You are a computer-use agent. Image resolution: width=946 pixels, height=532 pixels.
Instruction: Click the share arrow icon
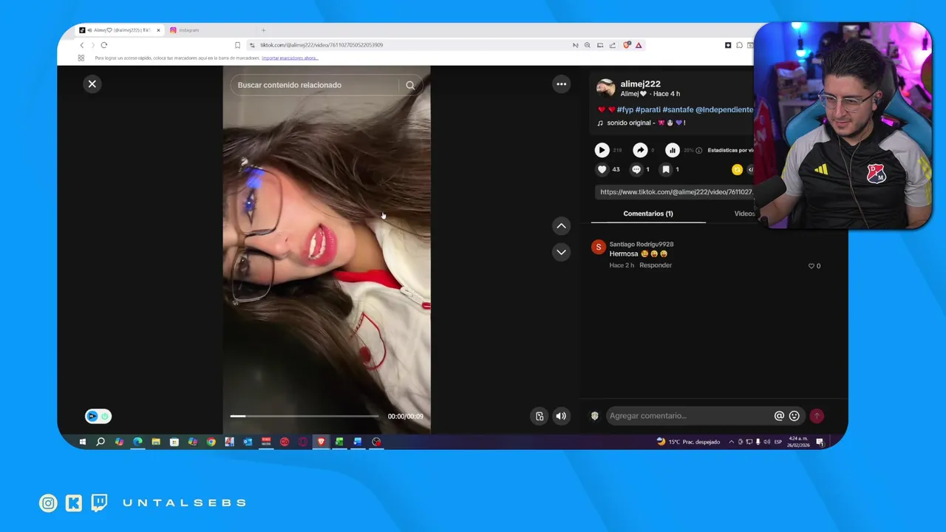tap(640, 150)
